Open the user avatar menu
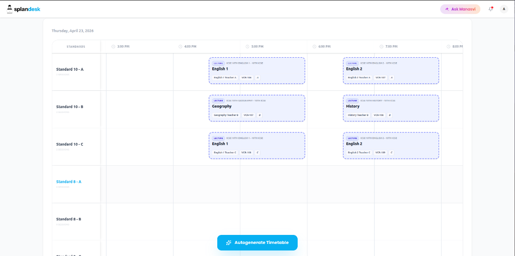The height and width of the screenshot is (256, 515). coord(504,9)
